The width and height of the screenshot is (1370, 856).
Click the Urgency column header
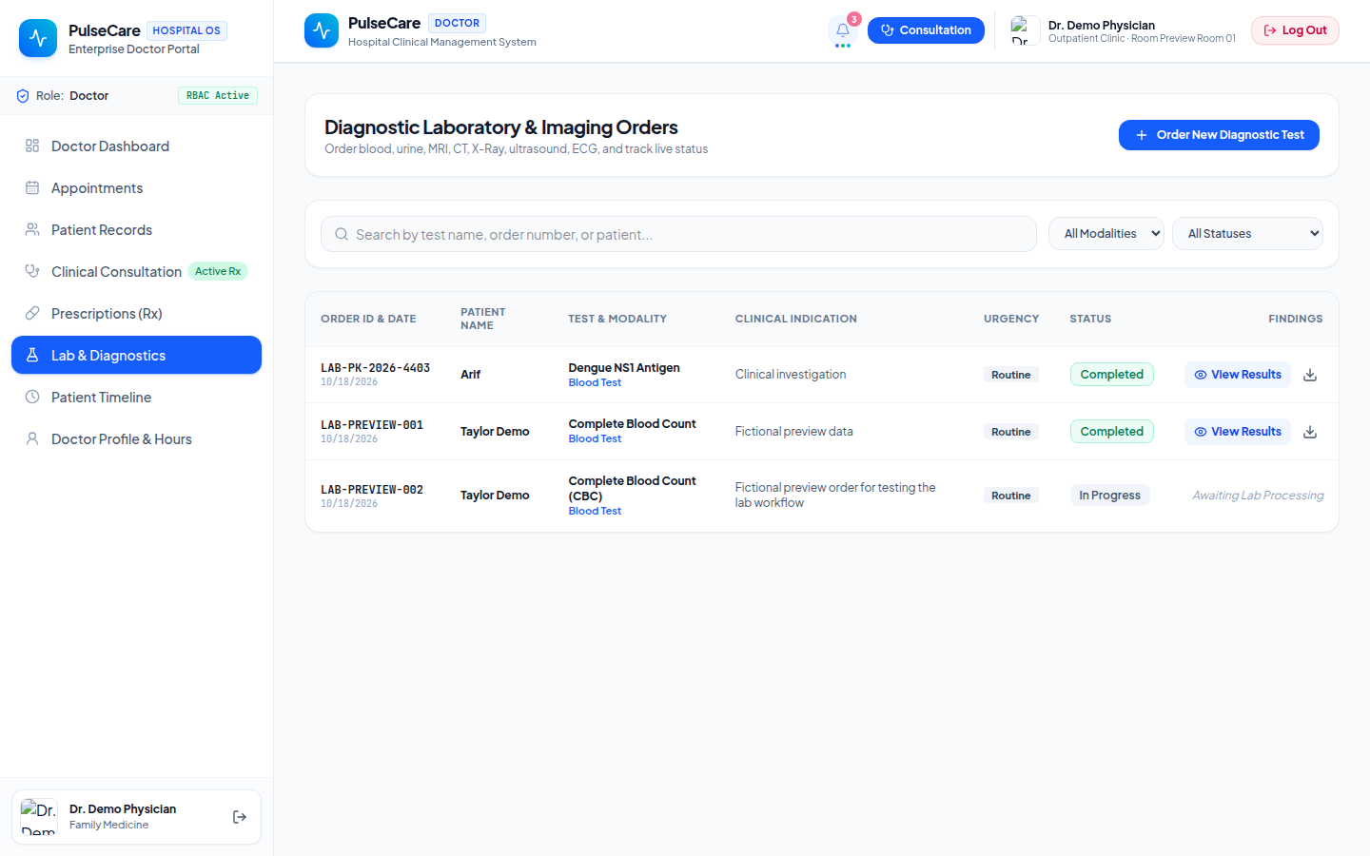1011,319
